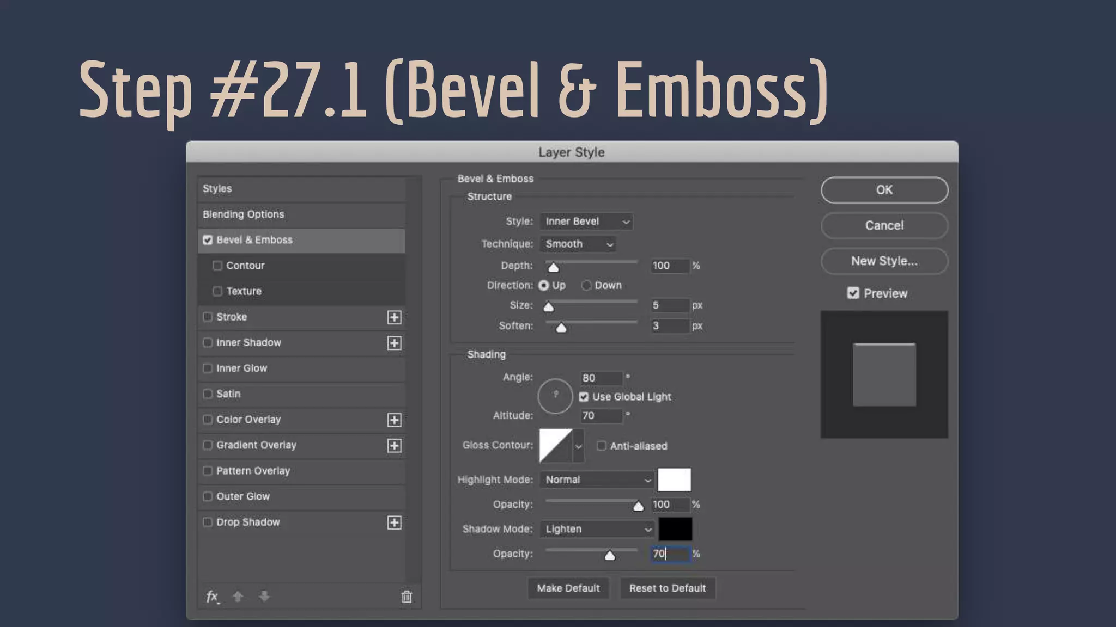
Task: Toggle Use Global Light checkbox
Action: [x=584, y=397]
